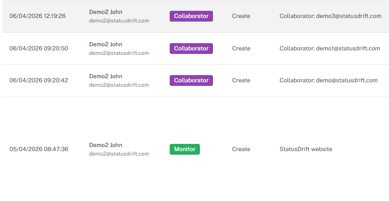Image resolution: width=389 pixels, height=201 pixels.
Task: Click the 05/04/2026 08:47:36 timestamp
Action: pyautogui.click(x=39, y=149)
